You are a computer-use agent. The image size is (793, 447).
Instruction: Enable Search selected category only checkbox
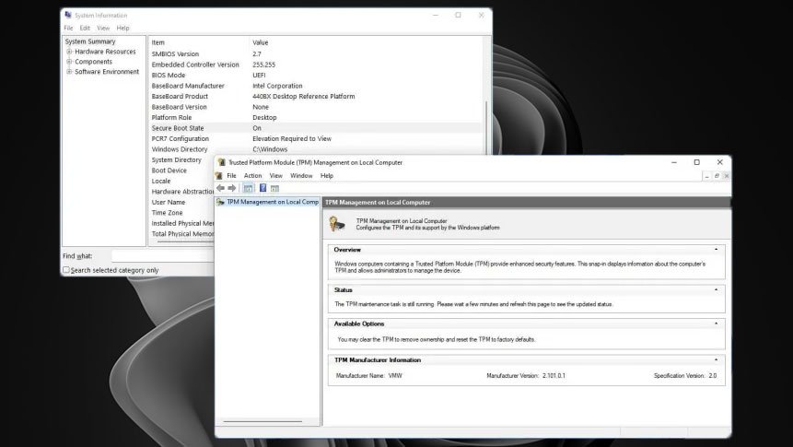(x=66, y=270)
